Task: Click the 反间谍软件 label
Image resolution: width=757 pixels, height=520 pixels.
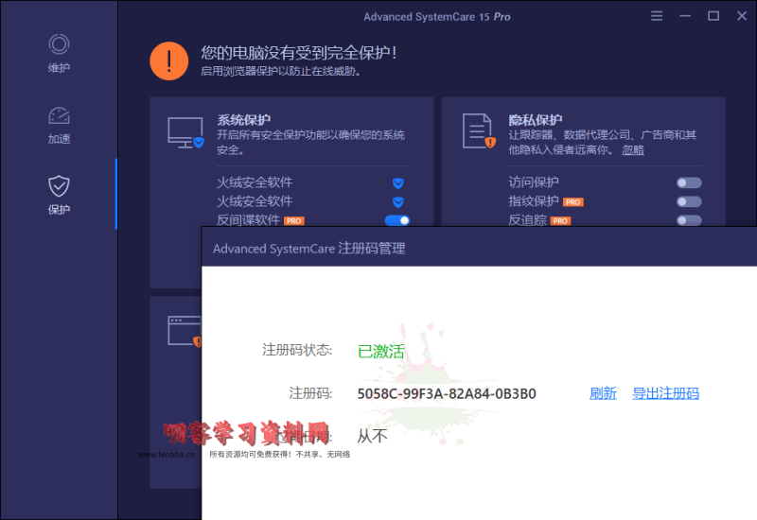Action: 248,220
